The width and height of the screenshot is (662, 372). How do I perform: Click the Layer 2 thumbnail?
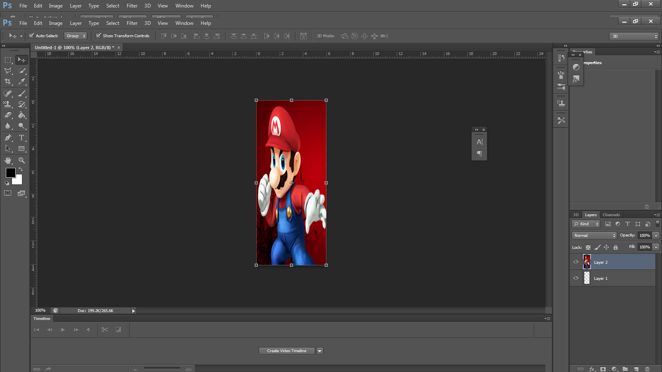click(x=587, y=262)
